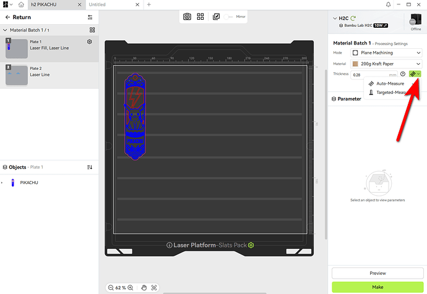Open the thickness help question icon
This screenshot has width=427, height=294.
click(403, 74)
